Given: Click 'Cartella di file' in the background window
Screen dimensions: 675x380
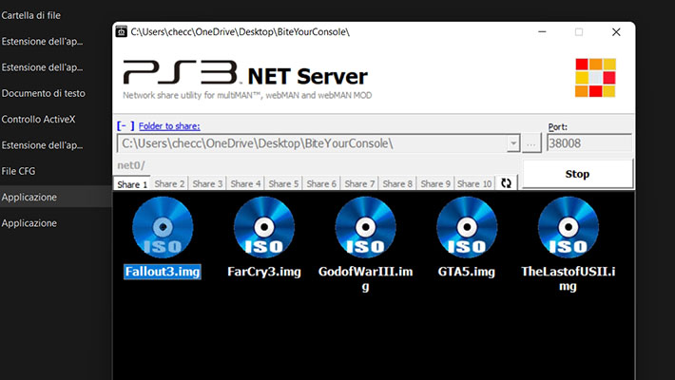Looking at the screenshot, I should point(31,15).
